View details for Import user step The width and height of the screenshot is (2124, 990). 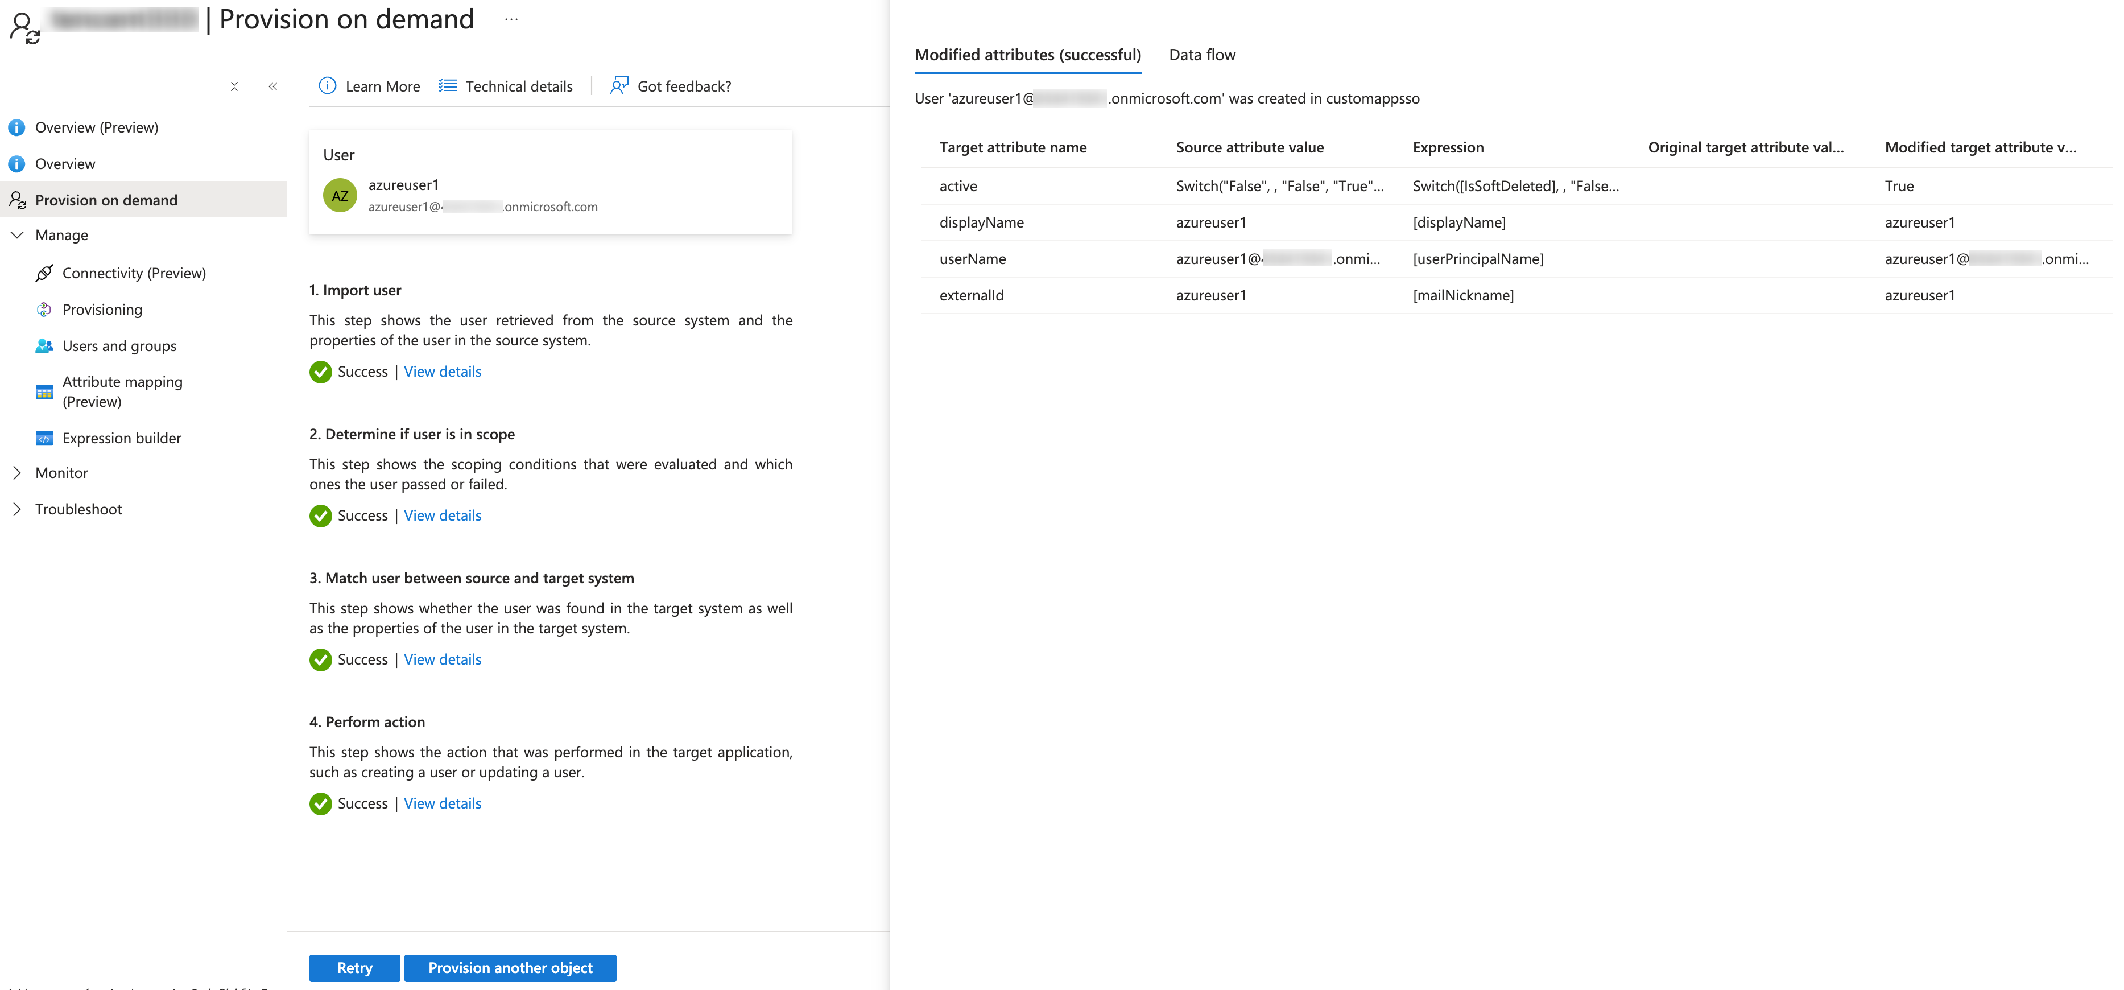[x=442, y=372]
